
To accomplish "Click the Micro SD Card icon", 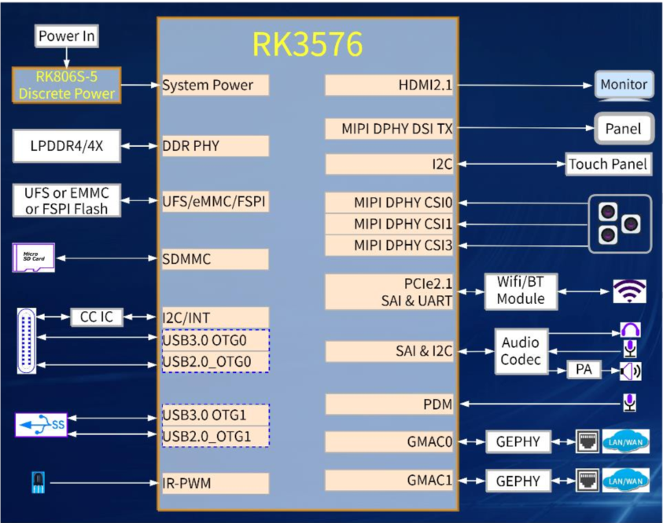I will pyautogui.click(x=33, y=258).
